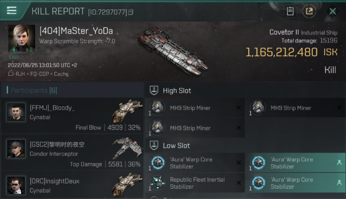Close the kill report window
Viewport: 346px width, 199px height.
332,11
